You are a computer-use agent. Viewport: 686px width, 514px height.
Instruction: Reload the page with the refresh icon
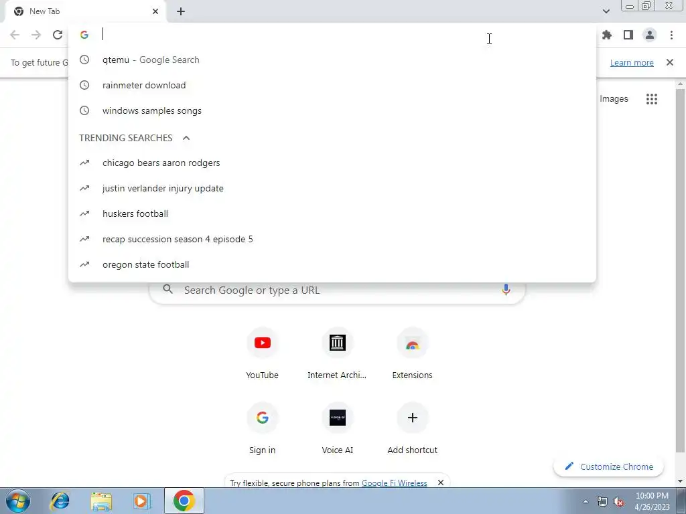coord(58,35)
